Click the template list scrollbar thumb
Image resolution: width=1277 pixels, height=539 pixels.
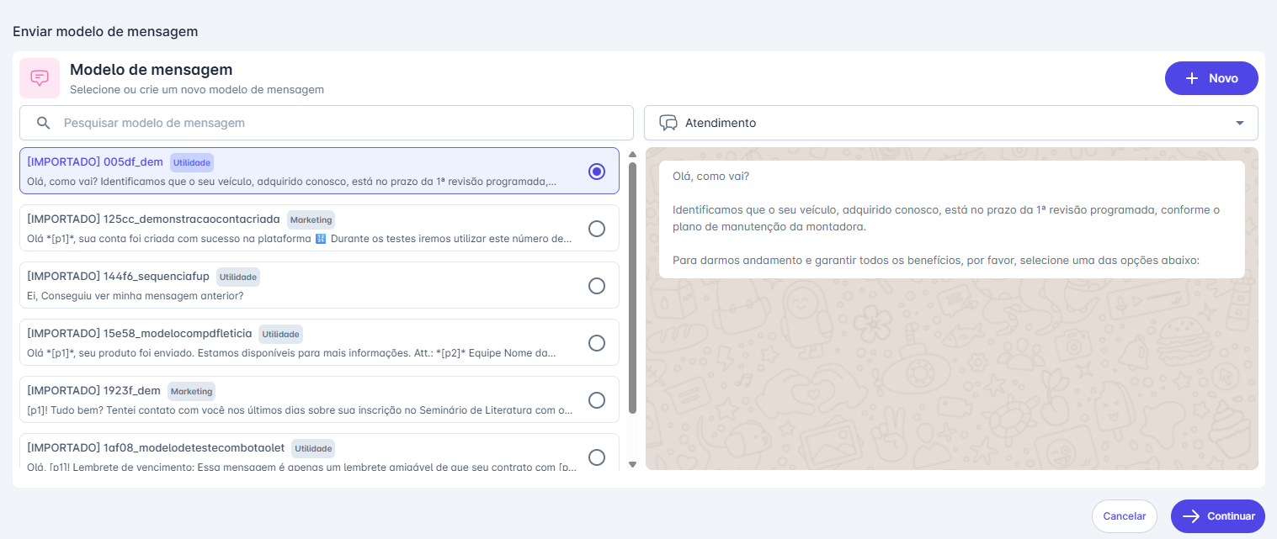point(632,288)
